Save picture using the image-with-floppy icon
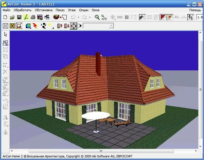The width and height of the screenshot is (204, 160). (x=40, y=17)
